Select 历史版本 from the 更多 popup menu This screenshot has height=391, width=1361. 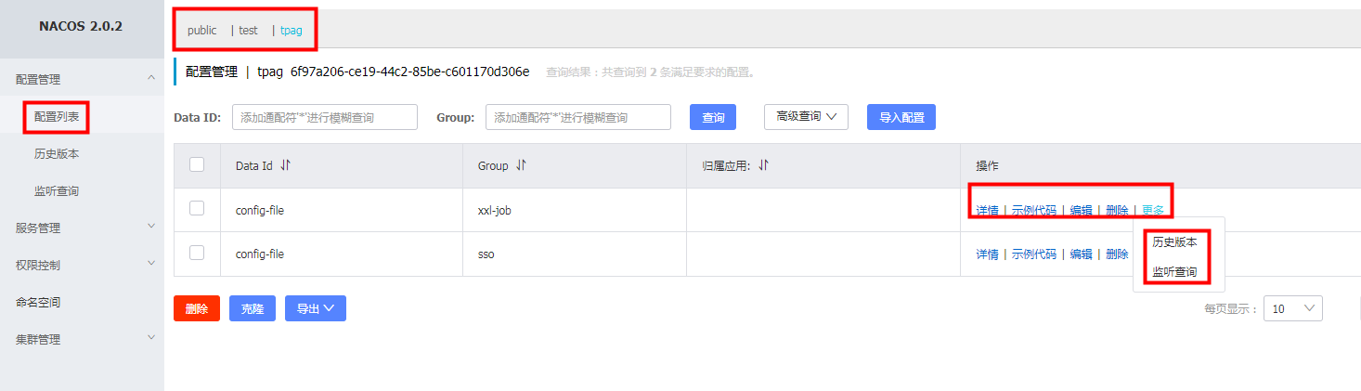tap(1174, 241)
